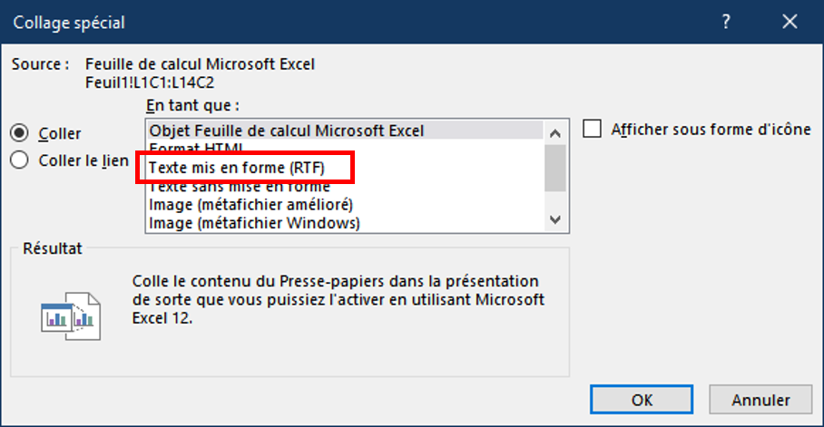The width and height of the screenshot is (824, 427).
Task: Select Image (métafichier amélioré) format
Action: point(251,204)
